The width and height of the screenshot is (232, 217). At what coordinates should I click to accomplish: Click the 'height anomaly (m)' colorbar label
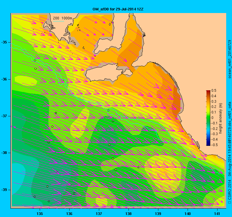[220, 118]
